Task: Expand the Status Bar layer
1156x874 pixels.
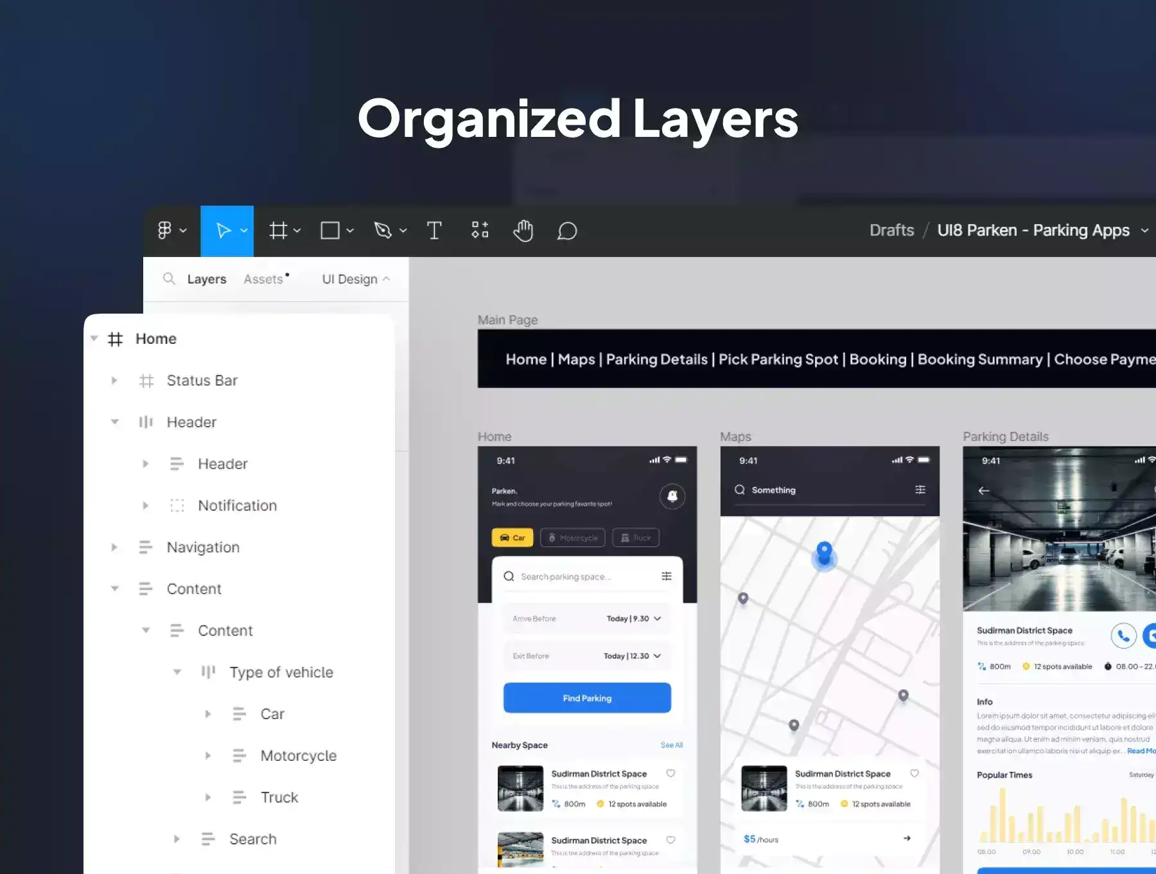Action: (114, 380)
